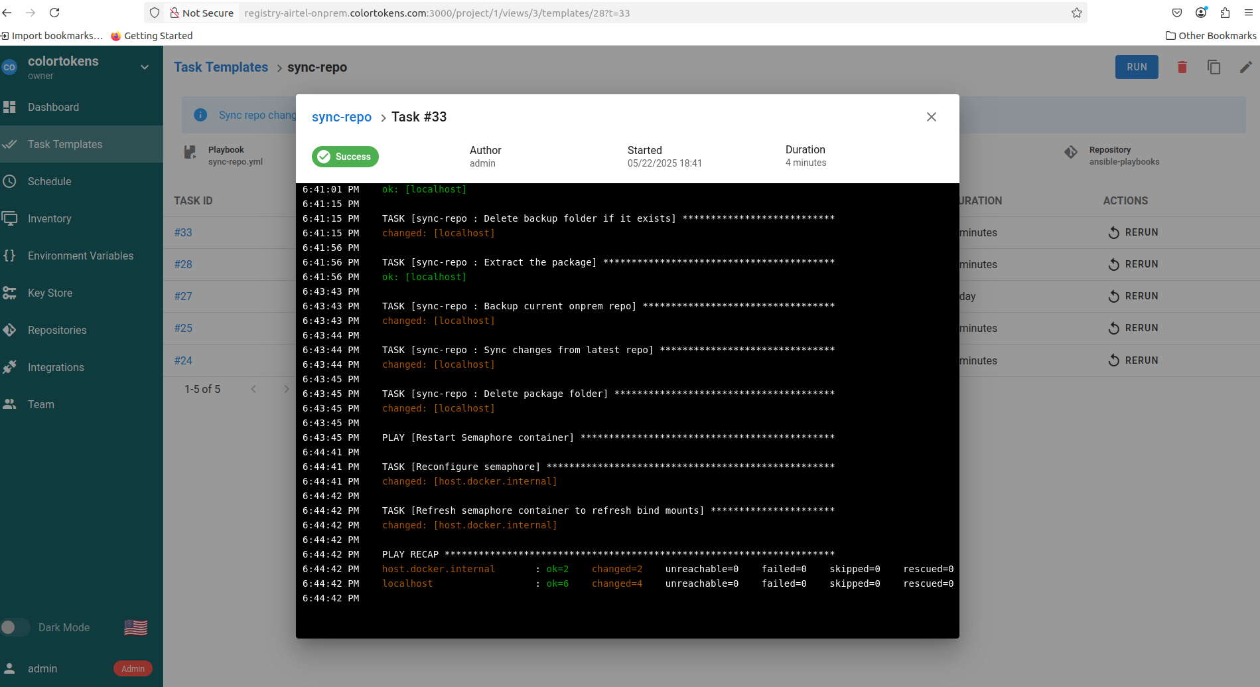Viewport: 1260px width, 687px height.
Task: Close the Task #33 dialog
Action: 931,117
